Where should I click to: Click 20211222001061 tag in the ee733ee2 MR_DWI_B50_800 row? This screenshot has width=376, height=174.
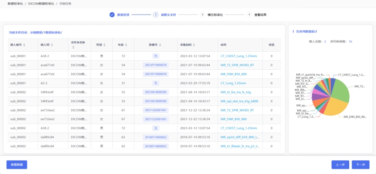click(156, 119)
